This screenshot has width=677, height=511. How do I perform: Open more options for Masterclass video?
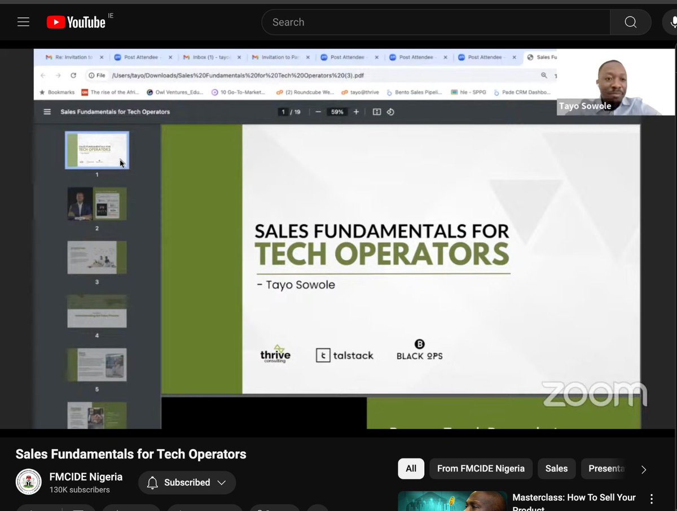coord(652,499)
